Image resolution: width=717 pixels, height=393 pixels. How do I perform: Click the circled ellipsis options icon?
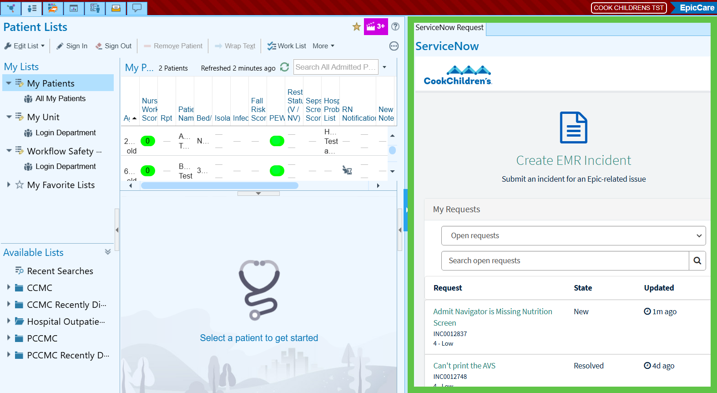[x=394, y=46]
